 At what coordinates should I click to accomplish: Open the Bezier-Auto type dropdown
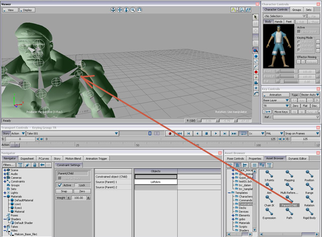310,95
